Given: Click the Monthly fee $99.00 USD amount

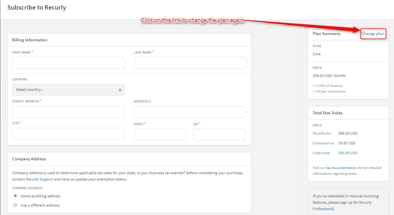Looking at the screenshot, I should pos(348,133).
